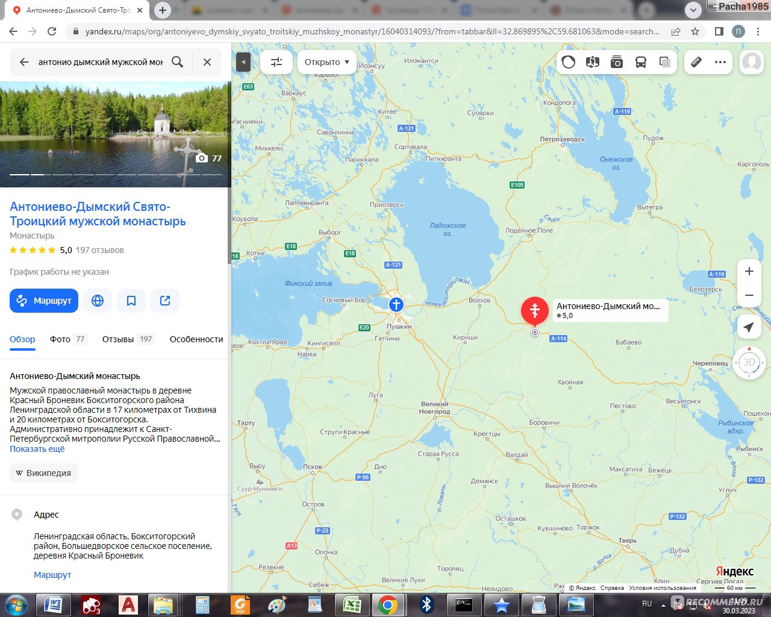This screenshot has width=771, height=617.
Task: Open the Windows Start button
Action: [16, 604]
